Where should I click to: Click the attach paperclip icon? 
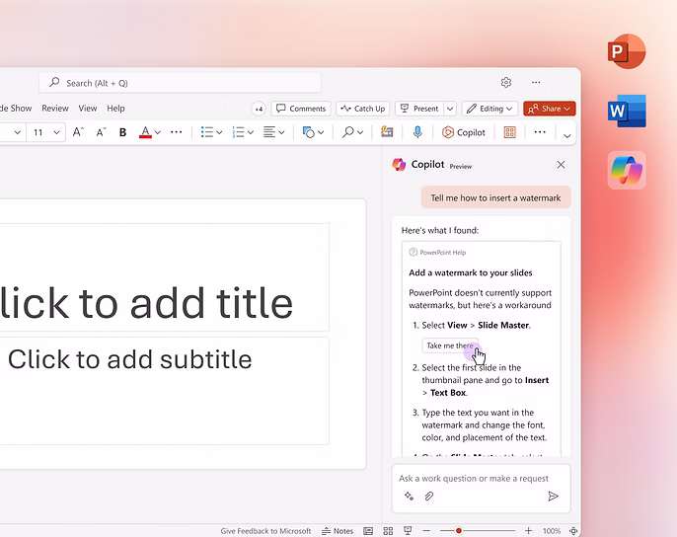(428, 496)
